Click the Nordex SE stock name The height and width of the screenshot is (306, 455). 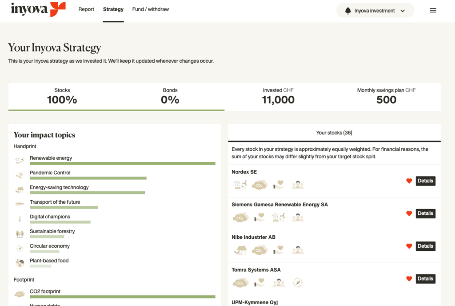(x=244, y=172)
